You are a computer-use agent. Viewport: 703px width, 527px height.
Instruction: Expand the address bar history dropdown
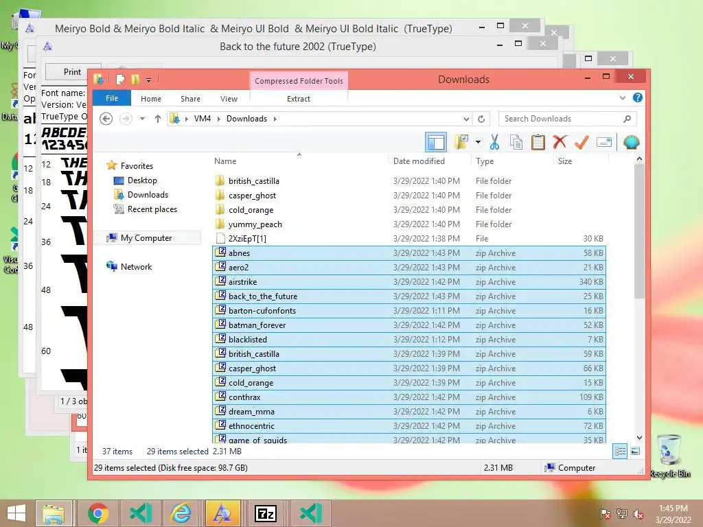466,119
